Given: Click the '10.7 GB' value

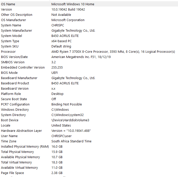Looking at the screenshot, I should pyautogui.click(x=57, y=157).
